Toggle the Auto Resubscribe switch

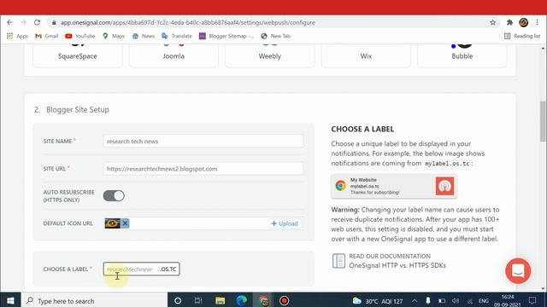coord(114,195)
